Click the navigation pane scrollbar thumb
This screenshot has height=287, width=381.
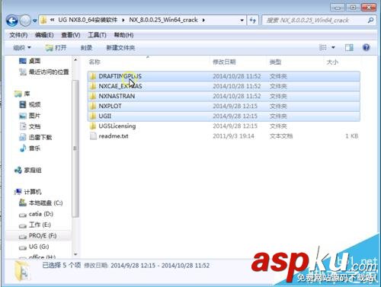tap(75, 148)
